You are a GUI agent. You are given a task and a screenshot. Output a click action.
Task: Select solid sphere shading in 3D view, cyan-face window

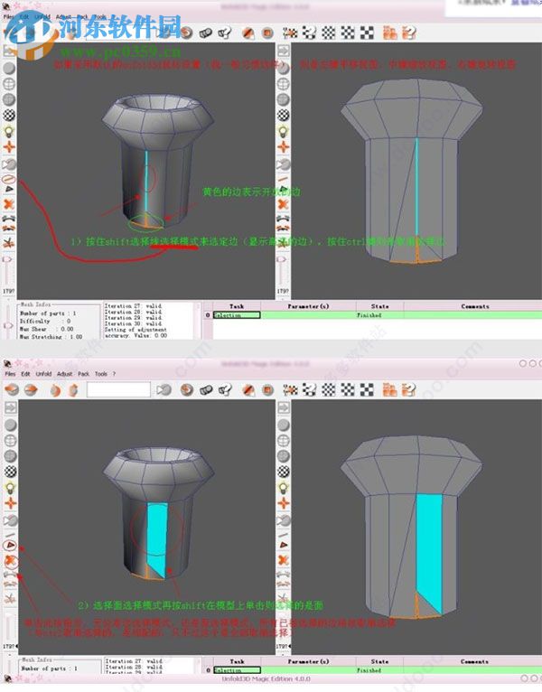tap(10, 425)
